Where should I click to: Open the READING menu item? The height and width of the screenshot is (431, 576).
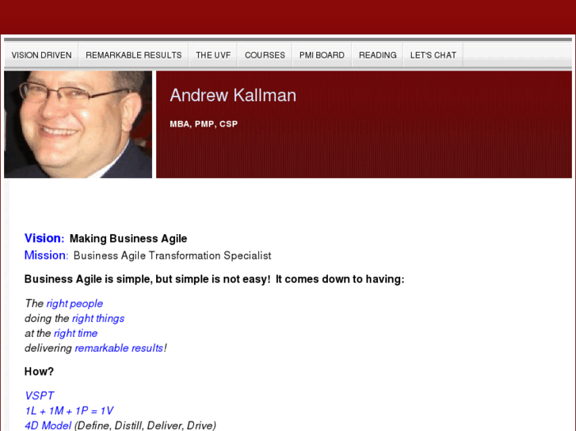coord(378,55)
